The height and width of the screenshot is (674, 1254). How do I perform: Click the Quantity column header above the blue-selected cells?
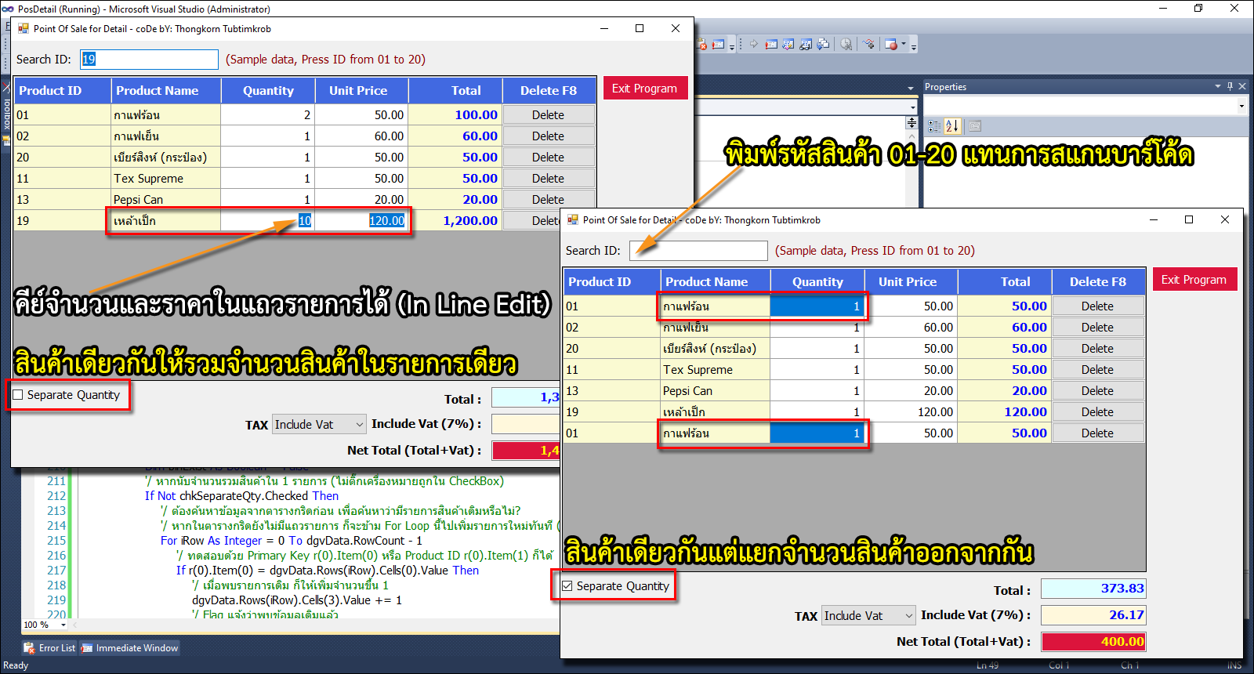point(817,282)
